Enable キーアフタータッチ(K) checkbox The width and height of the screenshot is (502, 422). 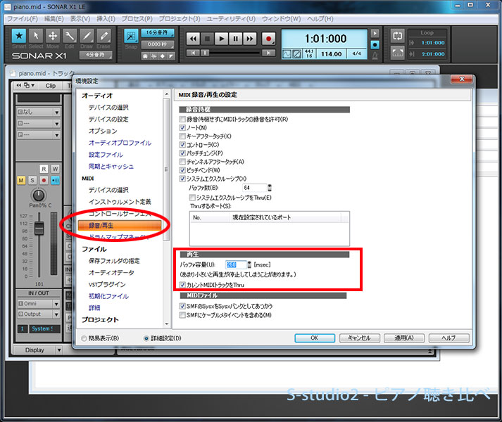pyautogui.click(x=183, y=136)
